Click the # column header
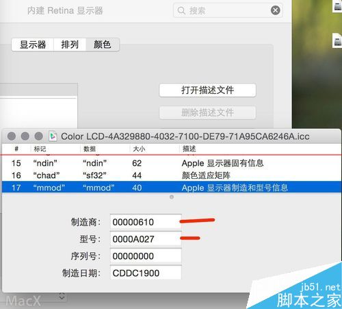Viewport: 342px width, 309px height. (16, 149)
